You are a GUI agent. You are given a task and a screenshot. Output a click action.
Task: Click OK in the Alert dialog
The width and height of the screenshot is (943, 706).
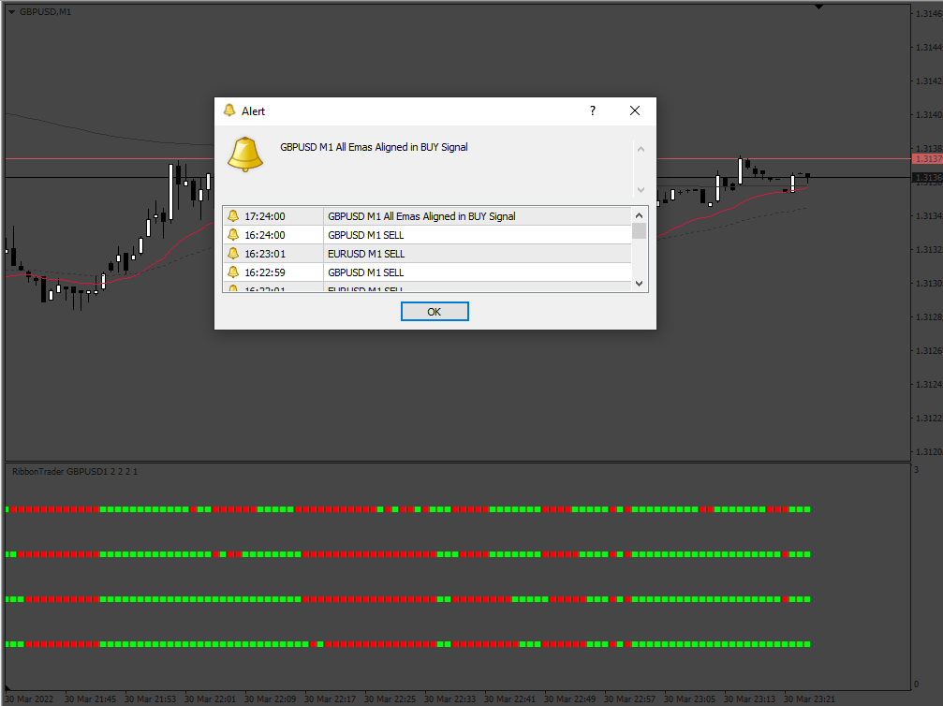(x=435, y=312)
